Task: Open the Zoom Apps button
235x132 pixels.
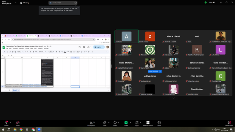Action: coord(137,124)
